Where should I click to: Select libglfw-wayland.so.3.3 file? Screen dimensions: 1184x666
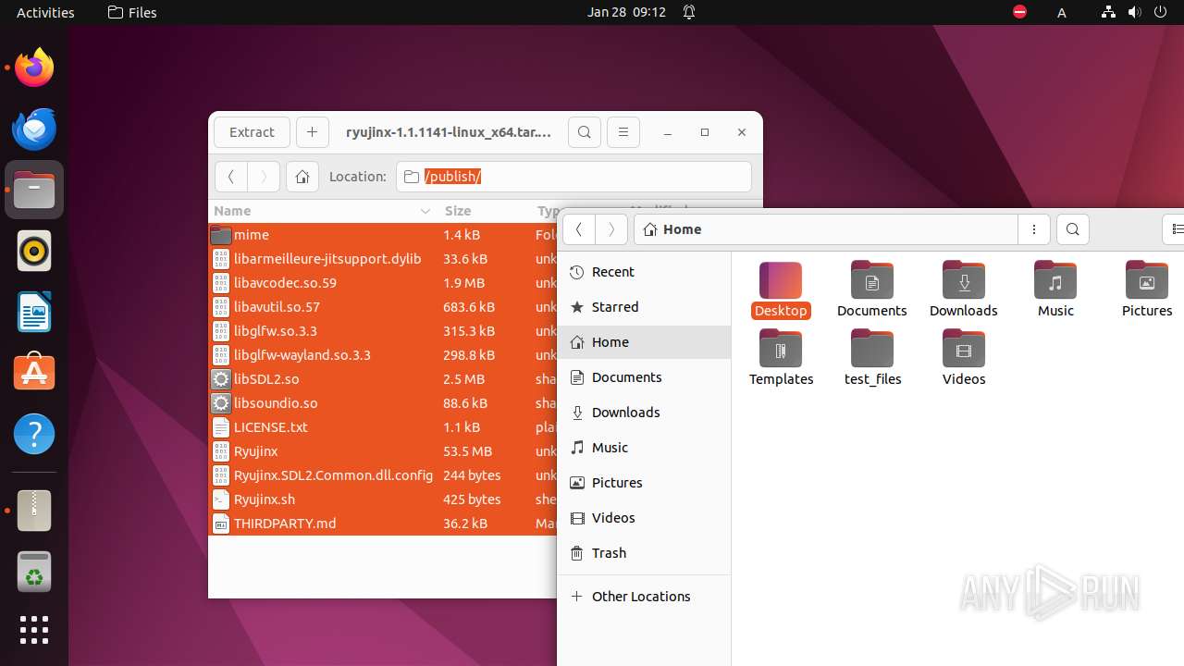pyautogui.click(x=384, y=355)
